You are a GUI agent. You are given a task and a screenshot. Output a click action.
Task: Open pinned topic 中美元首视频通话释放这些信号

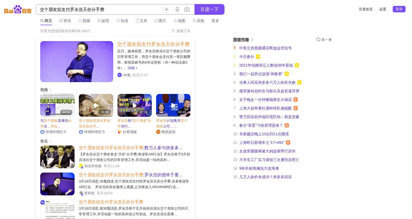click(x=266, y=48)
